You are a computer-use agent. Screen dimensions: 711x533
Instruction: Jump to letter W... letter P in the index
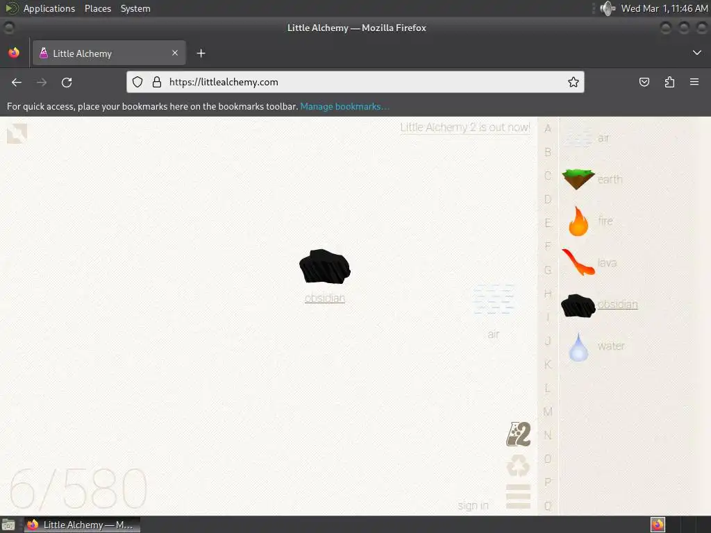point(548,482)
